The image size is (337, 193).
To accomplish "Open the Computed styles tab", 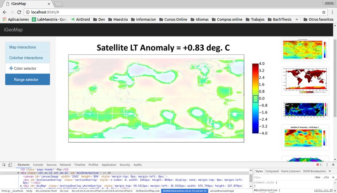I will click(272, 171).
